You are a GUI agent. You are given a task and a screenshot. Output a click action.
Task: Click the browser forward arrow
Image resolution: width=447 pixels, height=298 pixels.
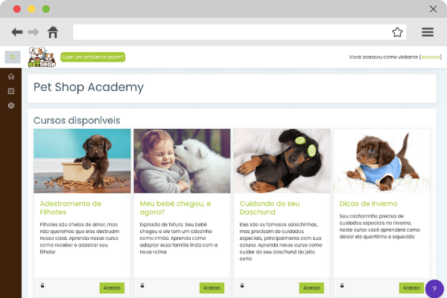(33, 32)
